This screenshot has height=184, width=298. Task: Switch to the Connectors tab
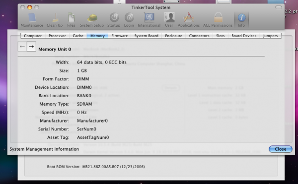tap(199, 36)
